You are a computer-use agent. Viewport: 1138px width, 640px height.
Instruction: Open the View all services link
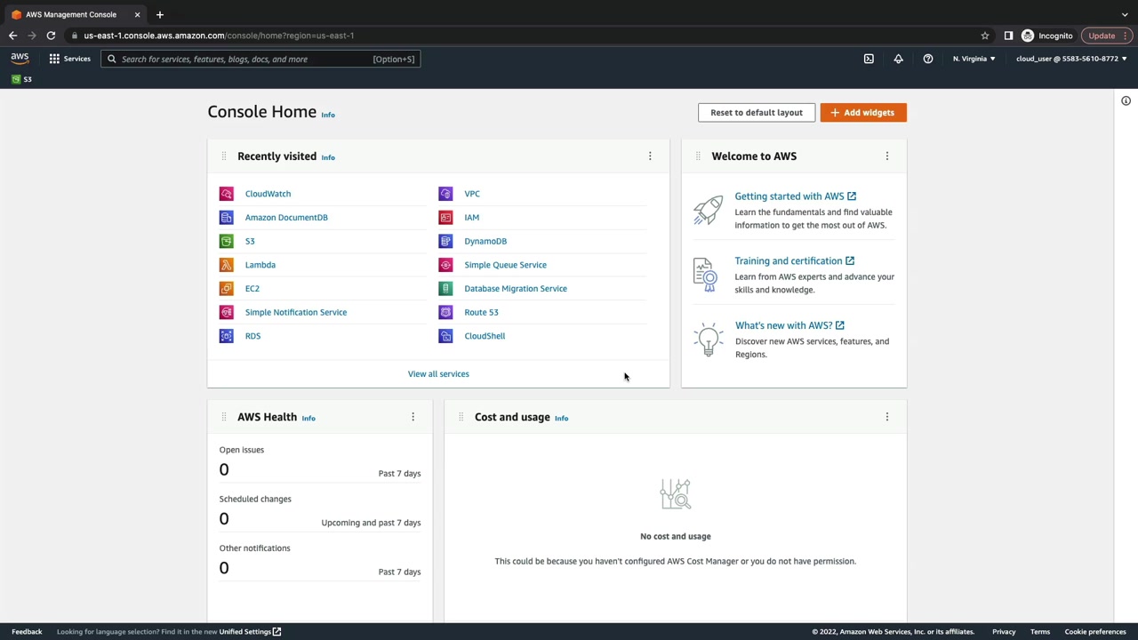click(x=438, y=374)
